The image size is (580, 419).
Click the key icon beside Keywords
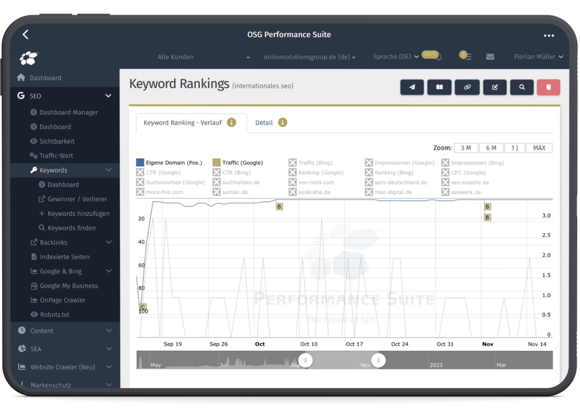pyautogui.click(x=34, y=170)
